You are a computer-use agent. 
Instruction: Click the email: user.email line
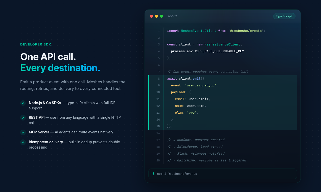pyautogui.click(x=193, y=99)
